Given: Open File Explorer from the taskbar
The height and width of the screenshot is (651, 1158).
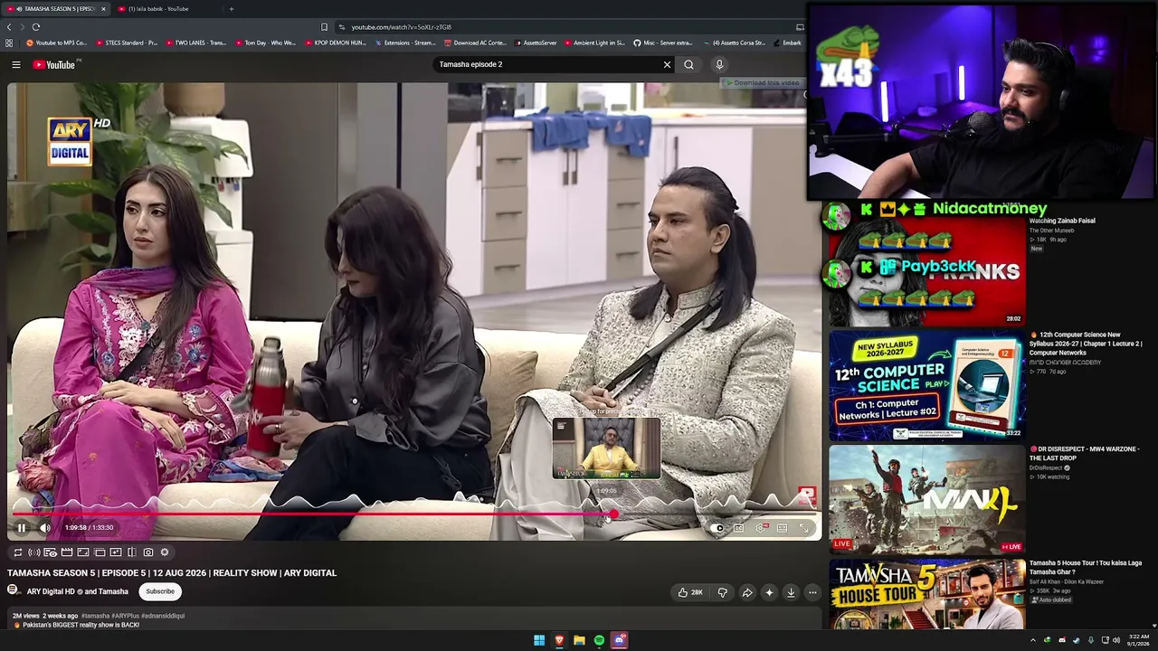Looking at the screenshot, I should pos(579,640).
